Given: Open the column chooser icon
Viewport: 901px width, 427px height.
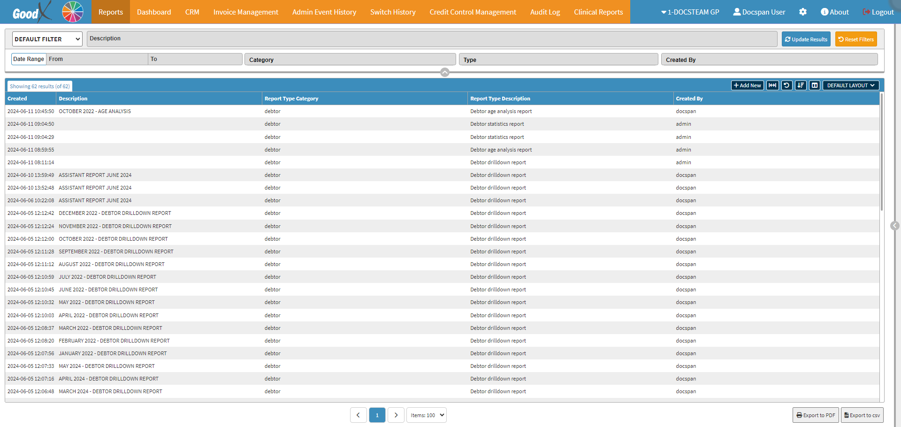Looking at the screenshot, I should tap(815, 85).
